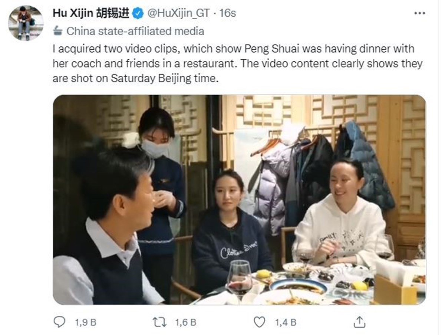Open the Hu Xijin display name link
This screenshot has height=335, width=445.
[92, 13]
